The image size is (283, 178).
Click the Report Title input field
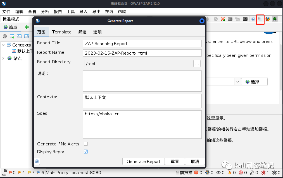coord(142,43)
